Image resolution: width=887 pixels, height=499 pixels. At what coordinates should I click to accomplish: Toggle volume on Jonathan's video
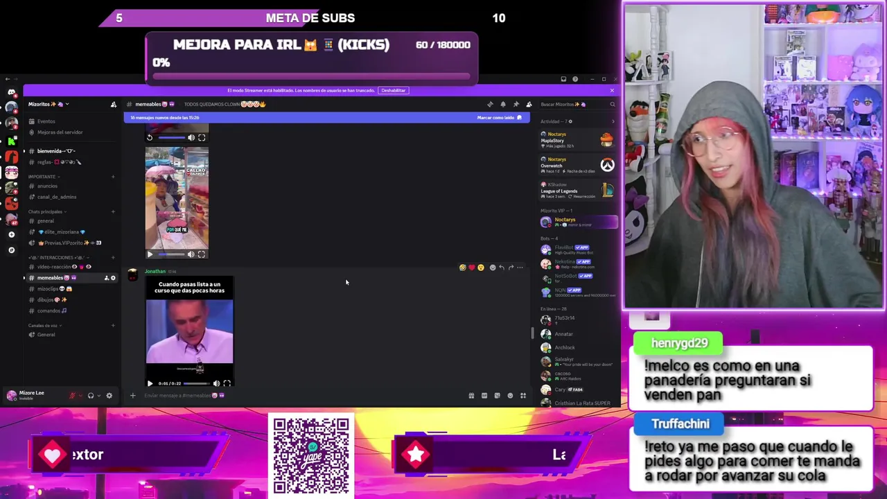[216, 383]
